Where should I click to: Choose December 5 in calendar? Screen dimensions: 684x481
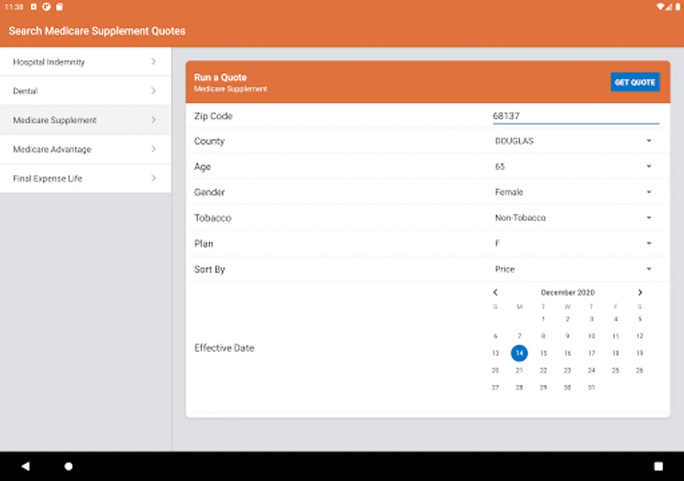(640, 319)
